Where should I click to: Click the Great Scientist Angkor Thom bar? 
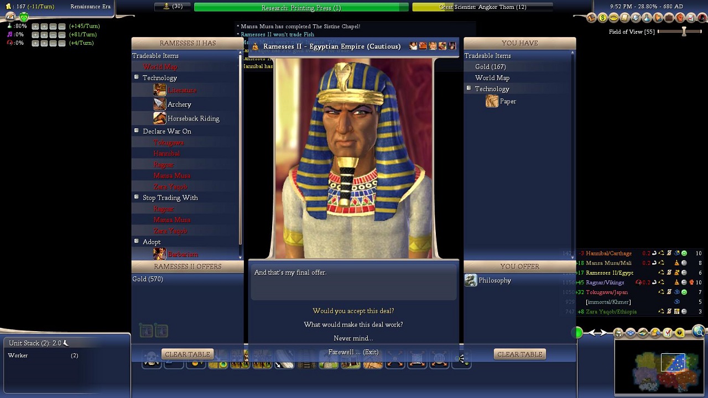(x=482, y=7)
